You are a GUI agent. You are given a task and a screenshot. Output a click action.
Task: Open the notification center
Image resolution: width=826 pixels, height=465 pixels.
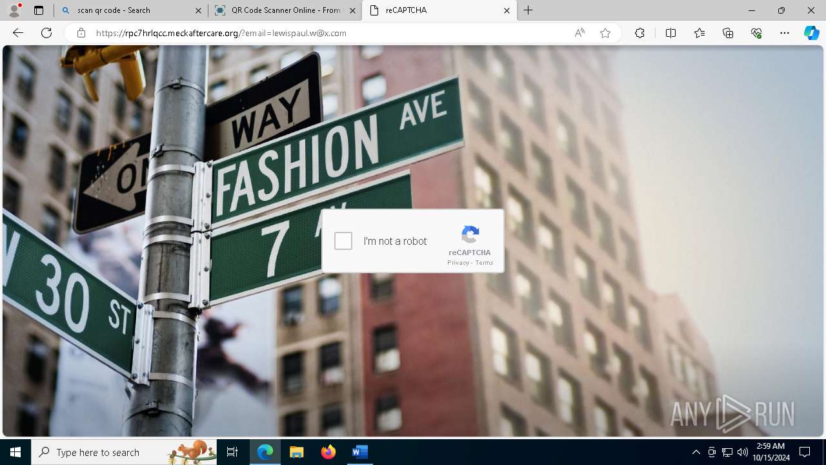coord(805,452)
